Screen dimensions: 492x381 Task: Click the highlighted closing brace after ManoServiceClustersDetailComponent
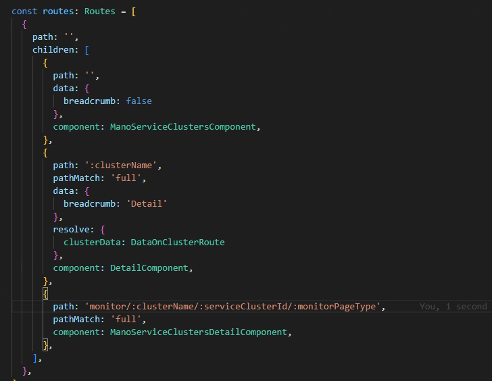coord(45,345)
